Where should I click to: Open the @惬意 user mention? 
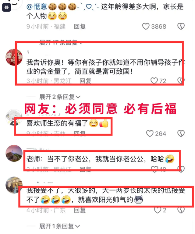[37, 7]
